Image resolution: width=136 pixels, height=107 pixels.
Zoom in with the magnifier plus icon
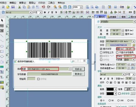(x=55, y=7)
